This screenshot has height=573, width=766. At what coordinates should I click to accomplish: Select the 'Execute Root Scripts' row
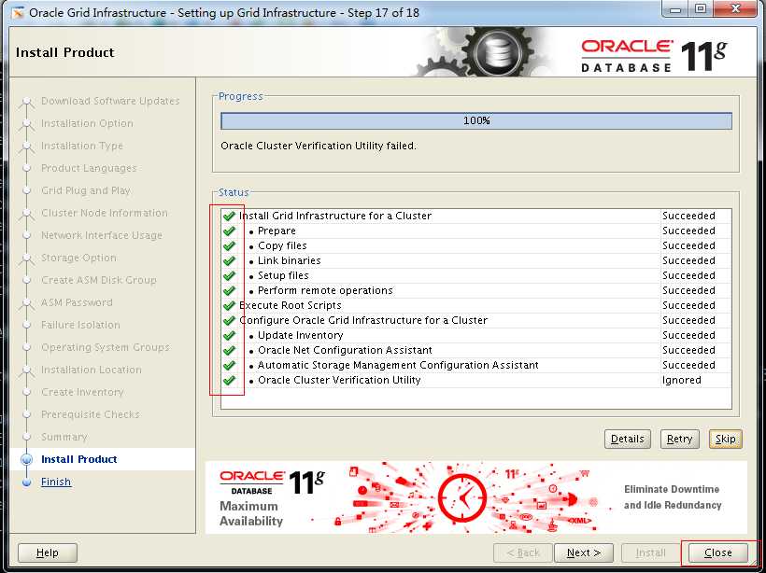[476, 305]
